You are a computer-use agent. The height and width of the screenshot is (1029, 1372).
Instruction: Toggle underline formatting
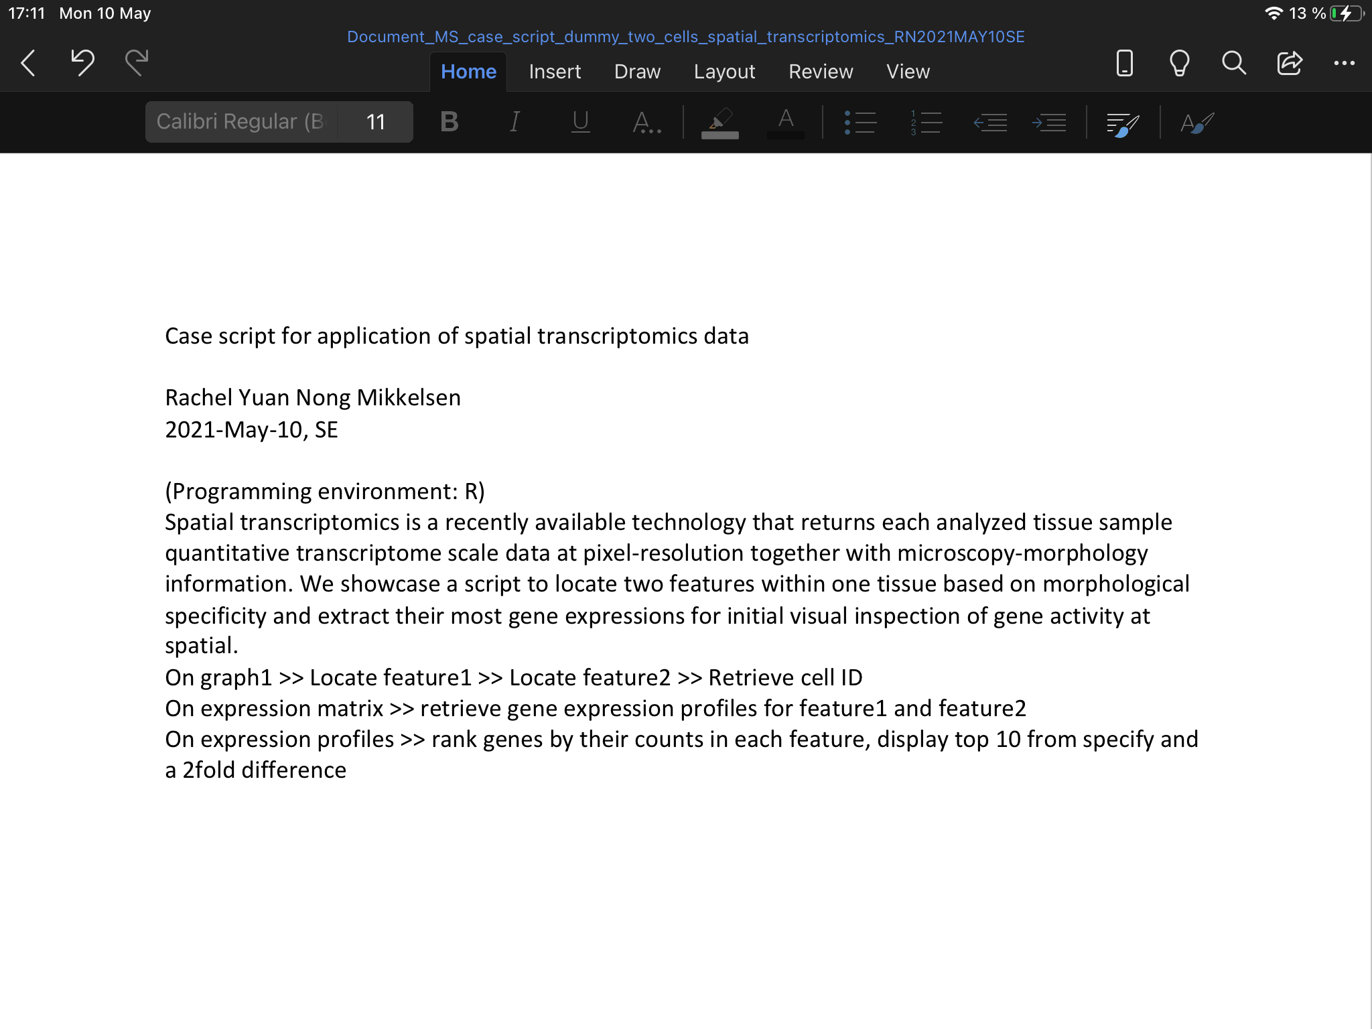(x=580, y=122)
